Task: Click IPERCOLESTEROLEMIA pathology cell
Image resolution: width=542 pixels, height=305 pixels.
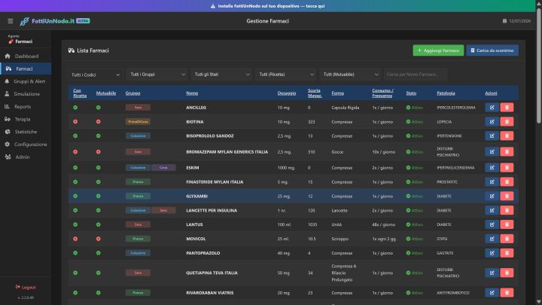Action: pyautogui.click(x=456, y=108)
